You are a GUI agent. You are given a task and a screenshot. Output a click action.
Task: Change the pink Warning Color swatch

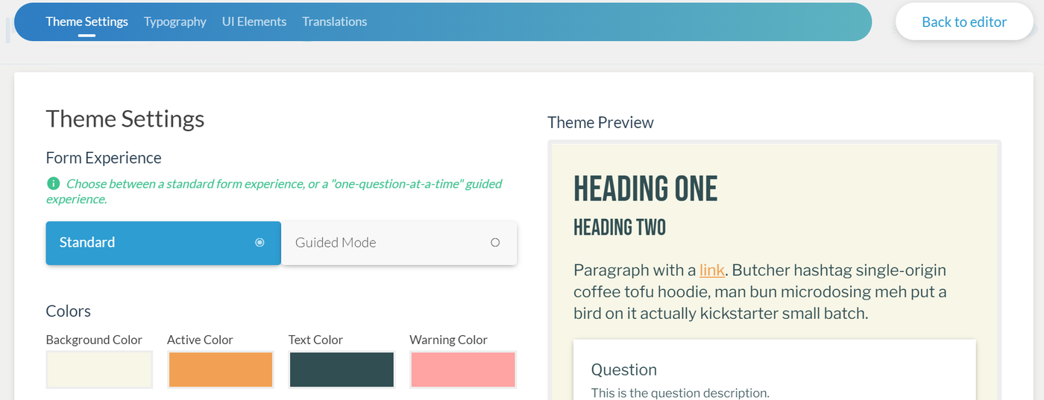463,369
